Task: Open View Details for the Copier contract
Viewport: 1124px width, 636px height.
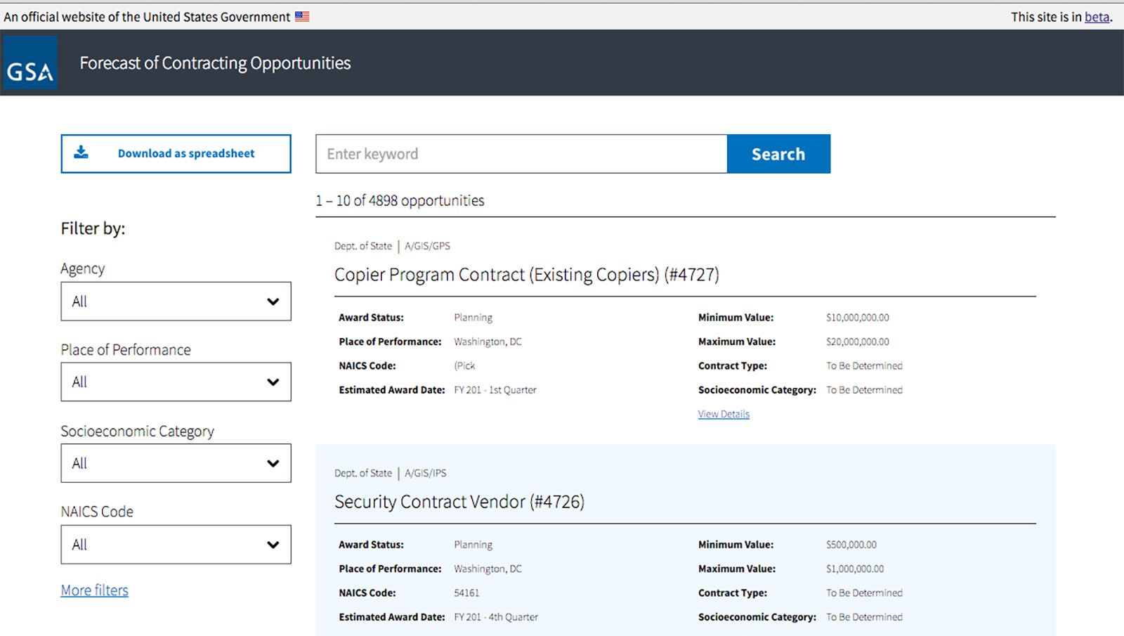Action: pos(724,414)
